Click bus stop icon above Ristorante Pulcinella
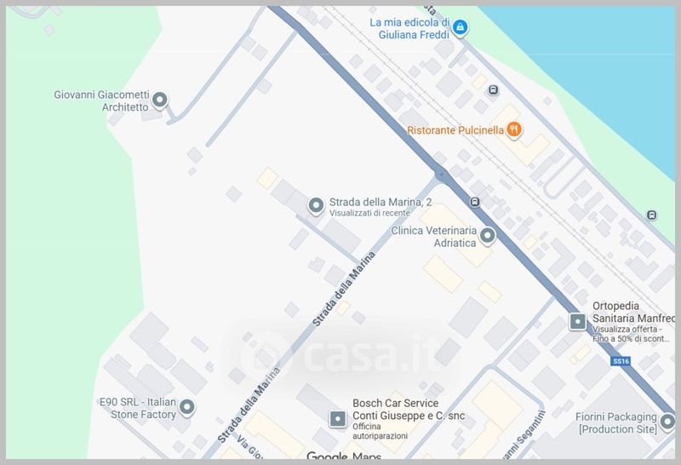 [493, 90]
